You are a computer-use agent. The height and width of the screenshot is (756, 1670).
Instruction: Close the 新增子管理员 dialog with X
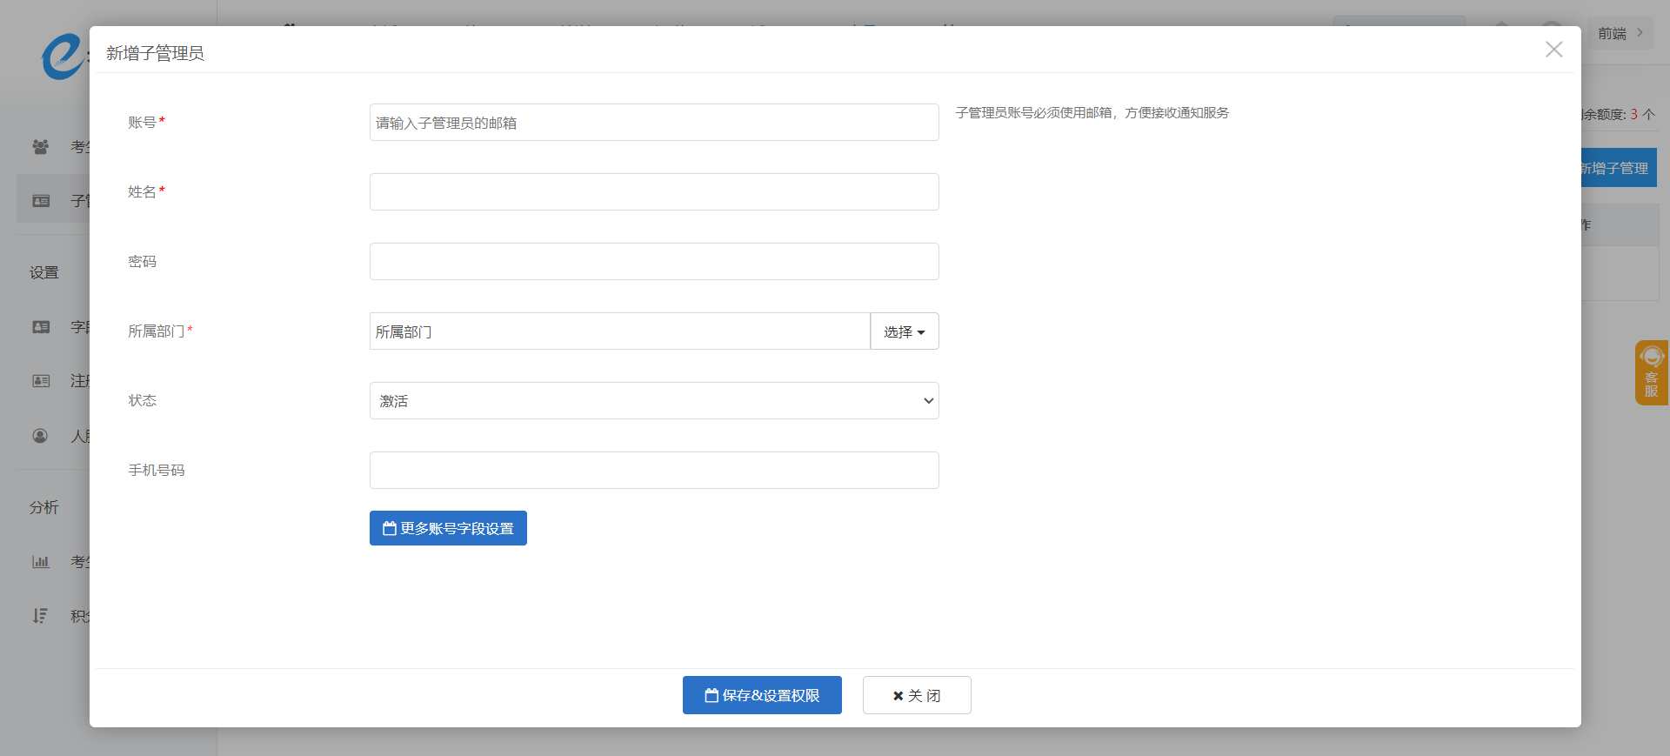click(1553, 50)
